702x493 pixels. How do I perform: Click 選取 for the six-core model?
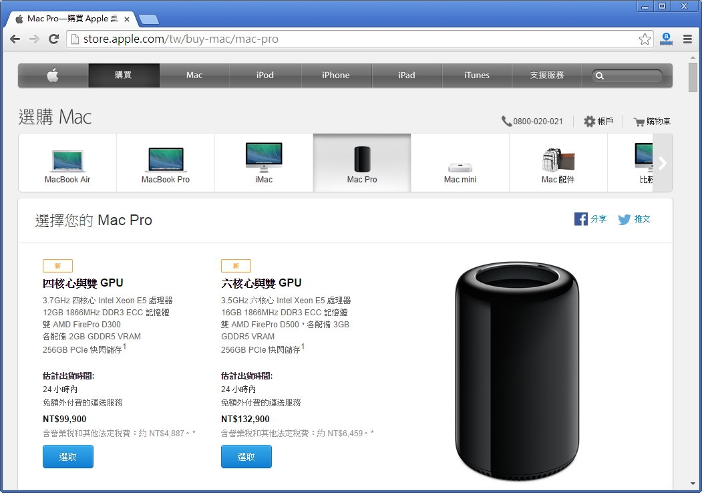click(x=246, y=457)
